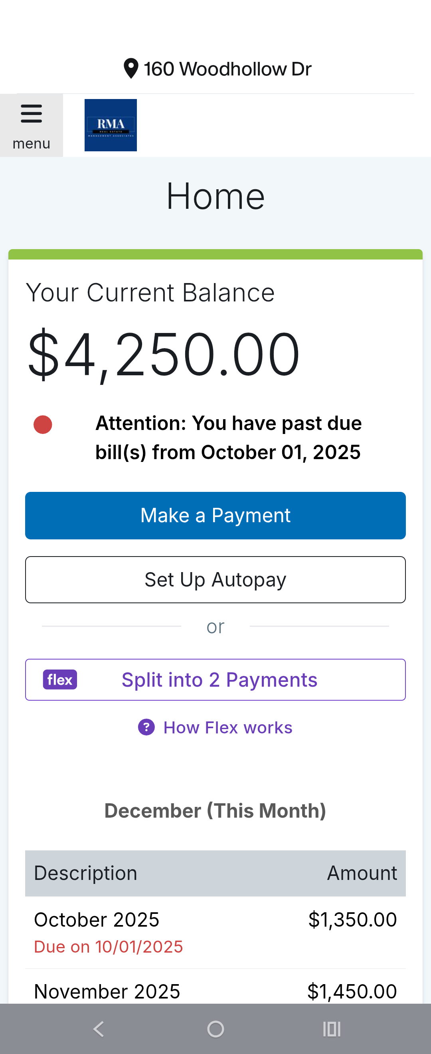Choose Split into 2 Payments text

click(x=219, y=680)
